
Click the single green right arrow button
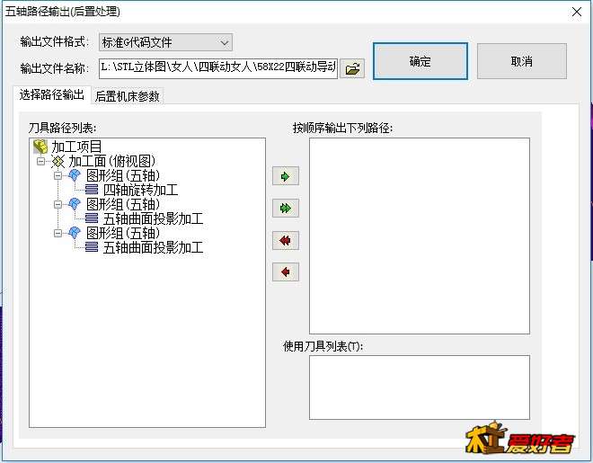(x=286, y=176)
